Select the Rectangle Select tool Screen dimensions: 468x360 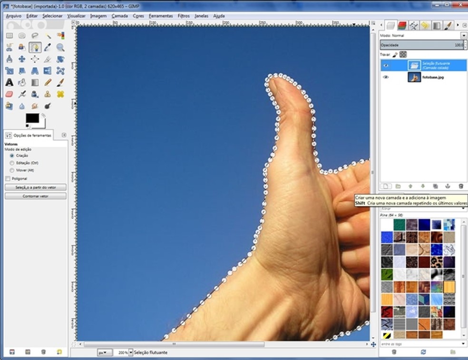(10, 36)
